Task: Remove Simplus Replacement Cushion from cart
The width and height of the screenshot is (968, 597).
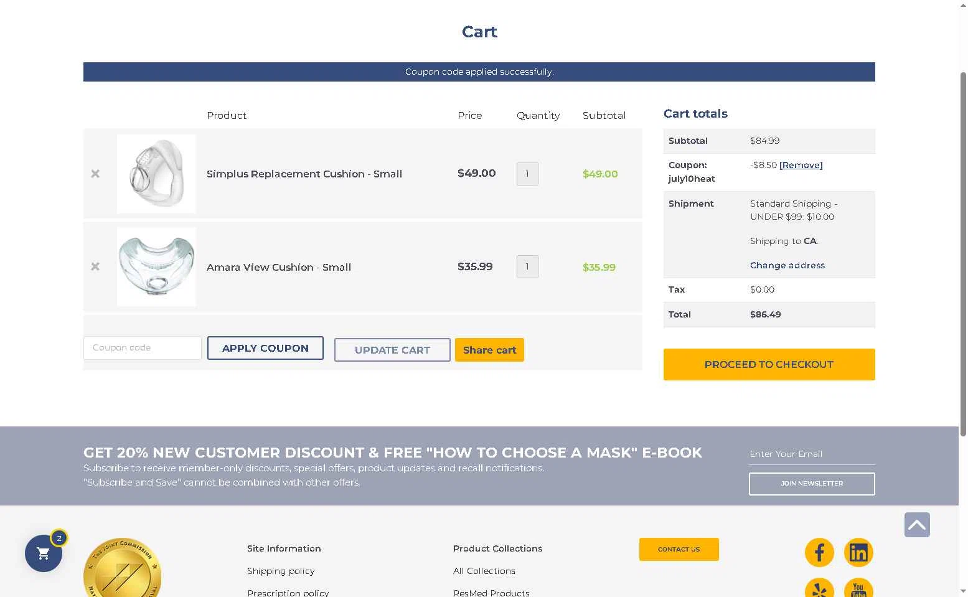Action: 95,174
